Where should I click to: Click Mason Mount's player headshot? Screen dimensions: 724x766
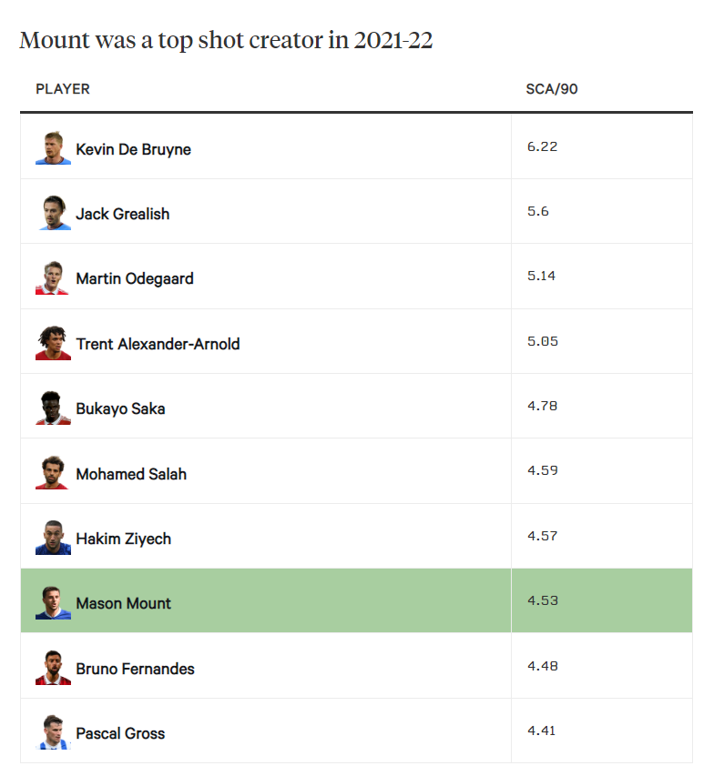pyautogui.click(x=53, y=602)
